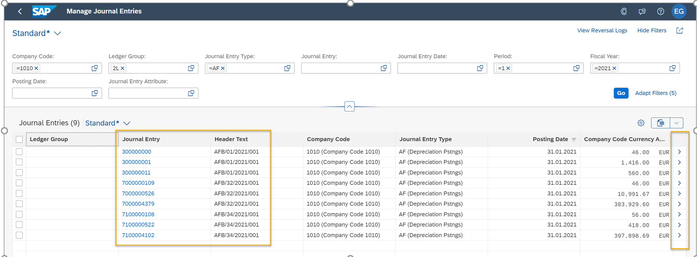
Task: Open value help for Period
Action: pyautogui.click(x=576, y=68)
